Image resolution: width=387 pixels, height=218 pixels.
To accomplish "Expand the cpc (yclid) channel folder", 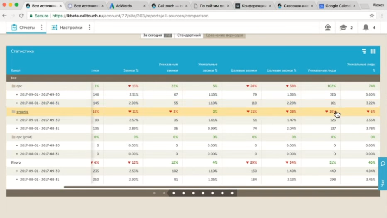I will (13, 137).
